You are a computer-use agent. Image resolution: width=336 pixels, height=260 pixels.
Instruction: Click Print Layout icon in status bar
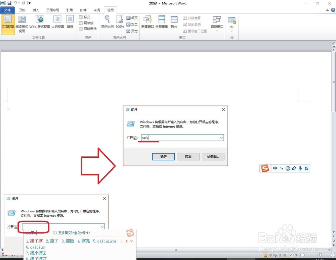265,255
